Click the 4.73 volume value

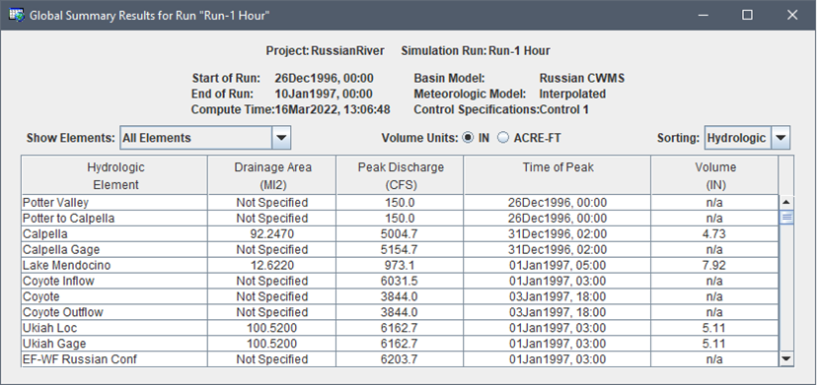(715, 234)
